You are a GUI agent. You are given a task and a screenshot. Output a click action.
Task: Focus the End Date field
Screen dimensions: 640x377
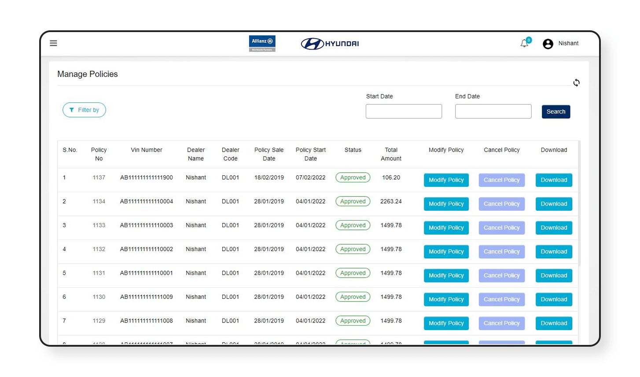pyautogui.click(x=493, y=111)
